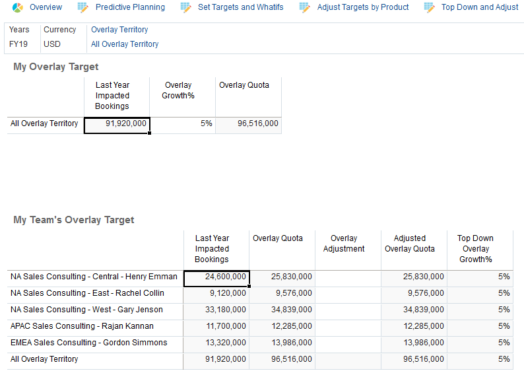Click the Adjust Targets by Product icon
Image resolution: width=524 pixels, height=377 pixels.
coord(304,7)
